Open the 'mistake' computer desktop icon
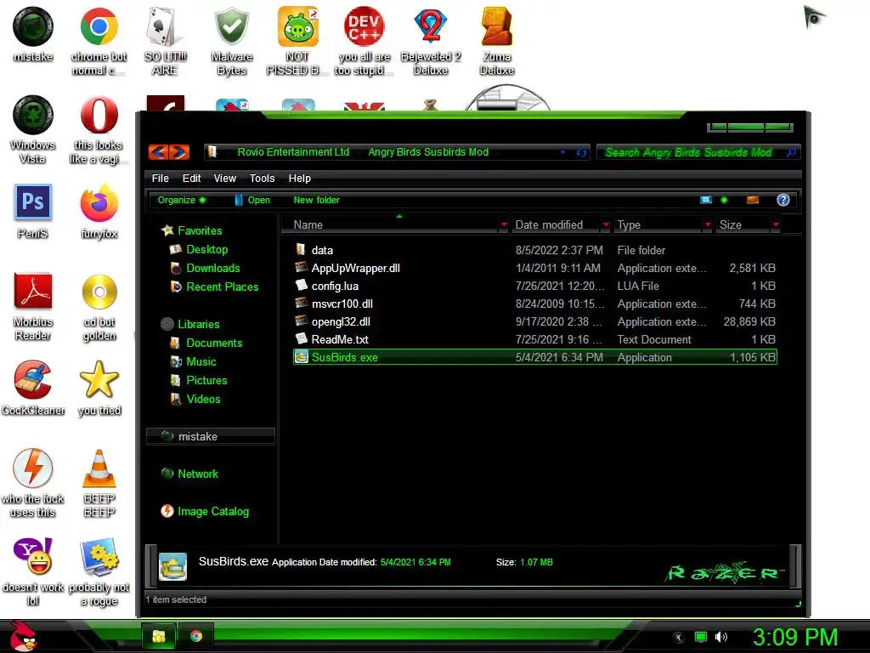The image size is (870, 653). [x=33, y=26]
